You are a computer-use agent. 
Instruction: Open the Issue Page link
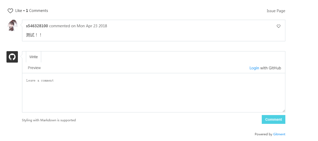pyautogui.click(x=276, y=11)
